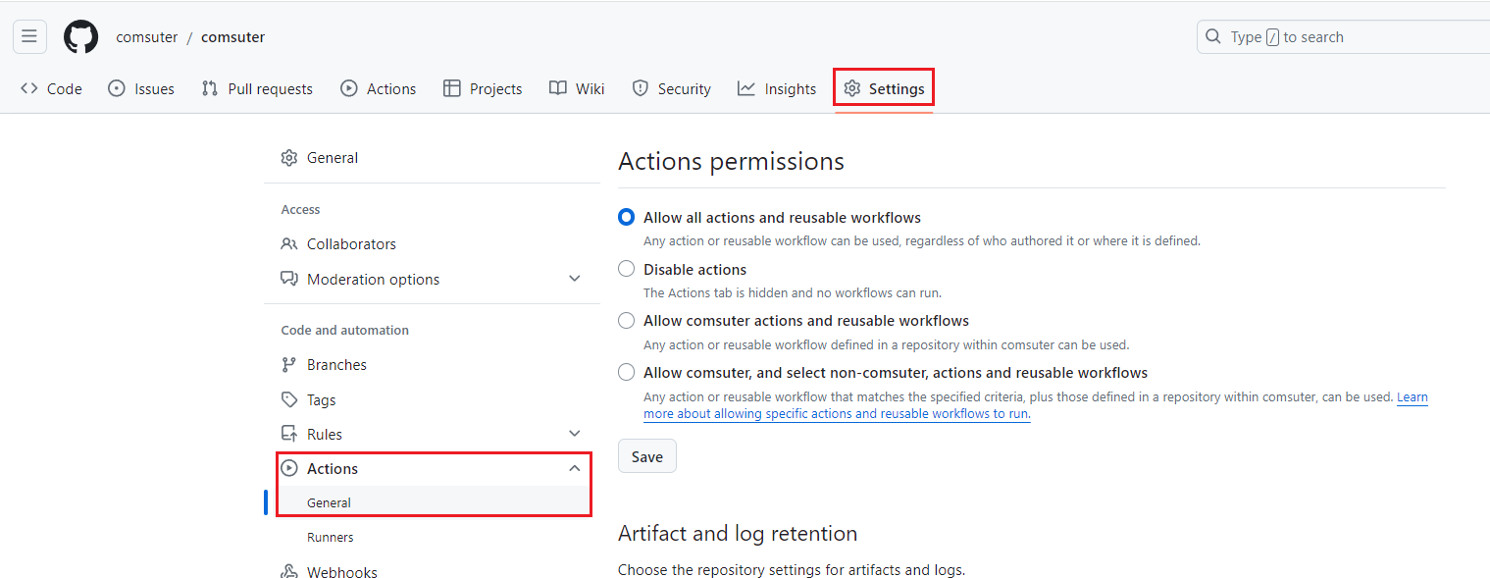Click the Artifact and log retention heading
1490x578 pixels.
pyautogui.click(x=738, y=533)
